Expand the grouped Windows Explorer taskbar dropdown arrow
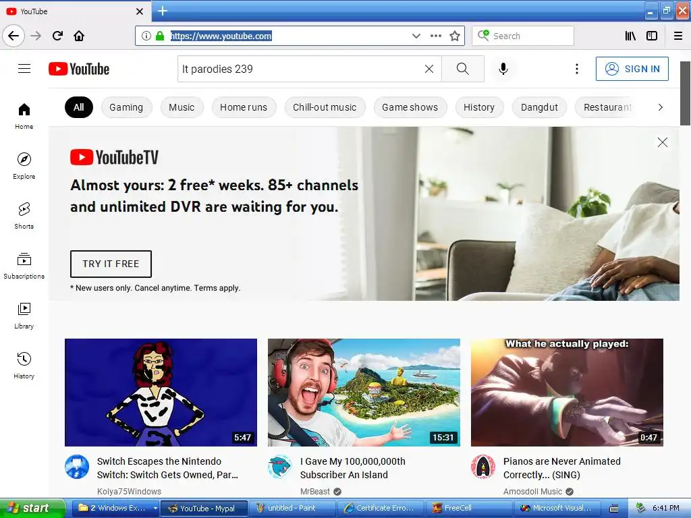 pos(155,509)
